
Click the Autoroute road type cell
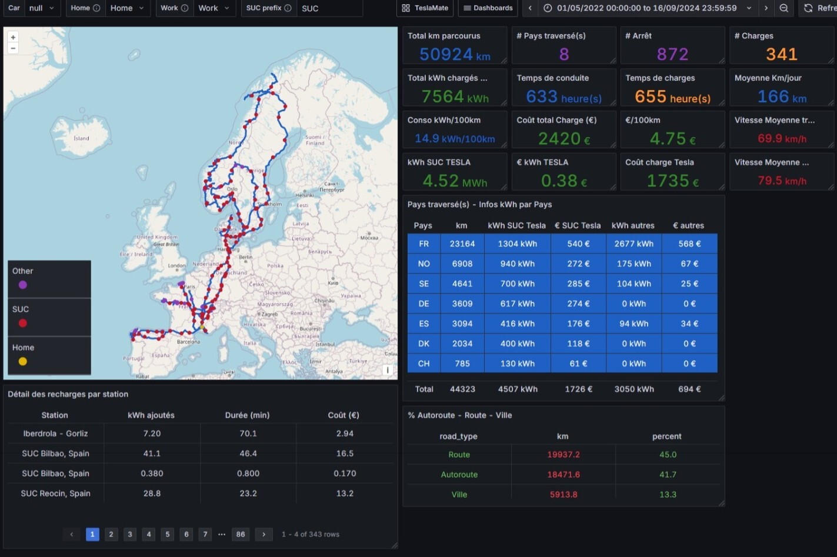pos(459,475)
